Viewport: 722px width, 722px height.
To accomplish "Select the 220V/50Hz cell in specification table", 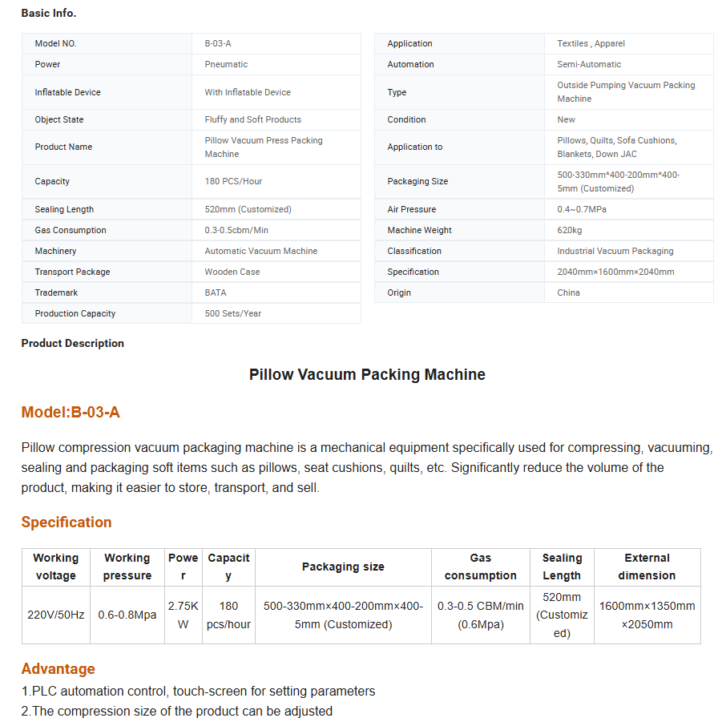I will [55, 615].
